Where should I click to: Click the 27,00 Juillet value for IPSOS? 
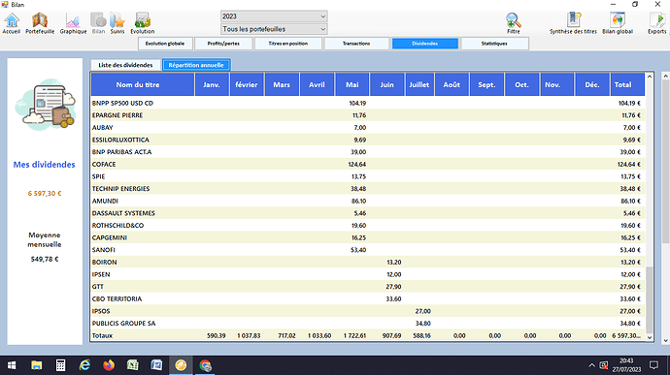click(x=423, y=311)
